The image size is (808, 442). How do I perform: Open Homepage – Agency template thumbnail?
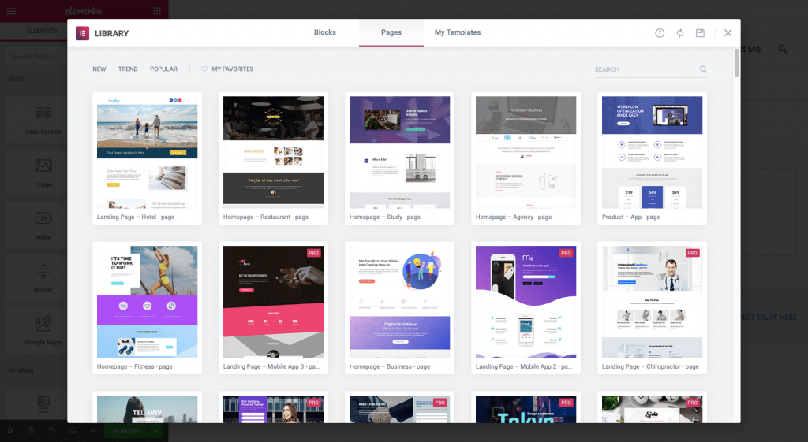click(x=526, y=152)
